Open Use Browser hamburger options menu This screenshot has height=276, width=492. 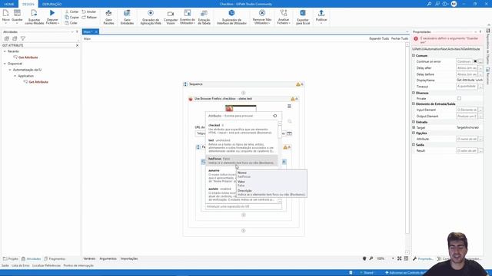click(289, 107)
